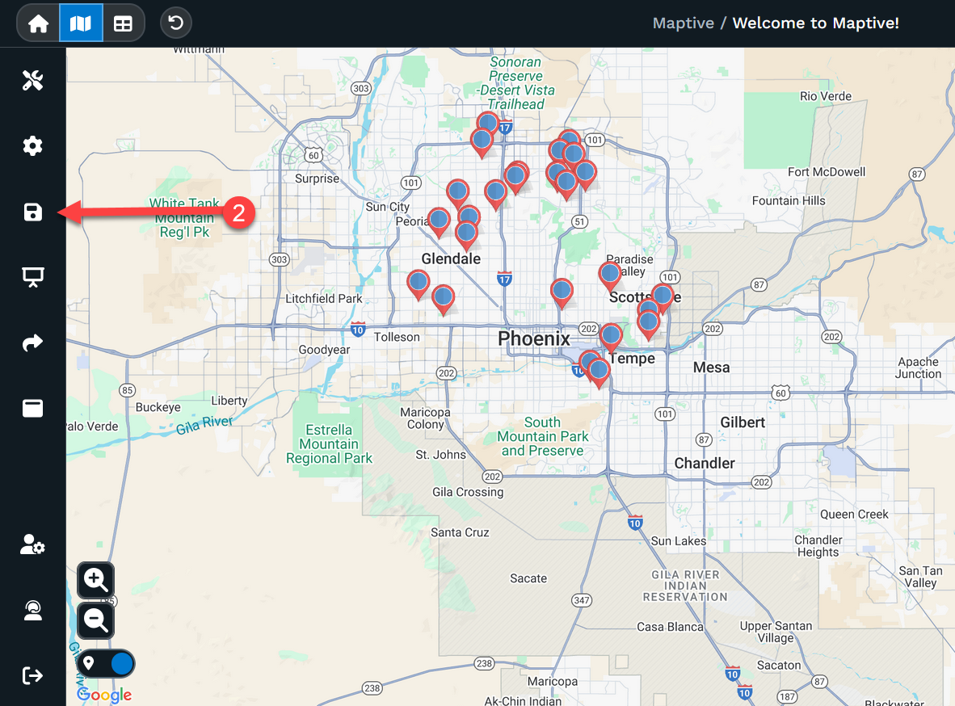Screen dimensions: 955x706
Task: Click the share arrow icon
Action: [33, 343]
